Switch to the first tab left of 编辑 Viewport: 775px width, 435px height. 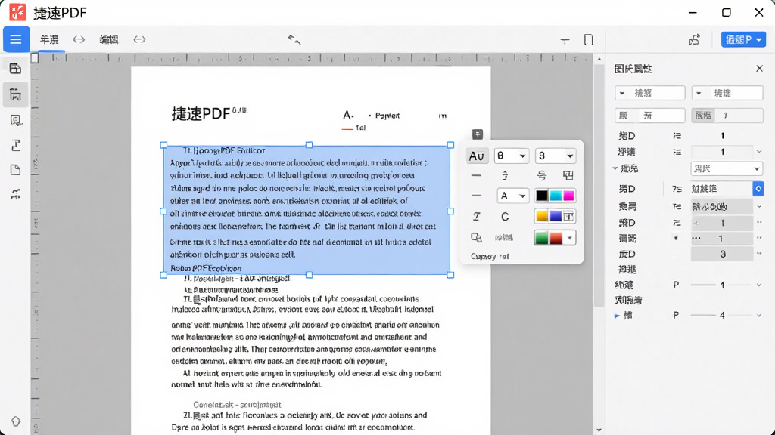pyautogui.click(x=49, y=39)
